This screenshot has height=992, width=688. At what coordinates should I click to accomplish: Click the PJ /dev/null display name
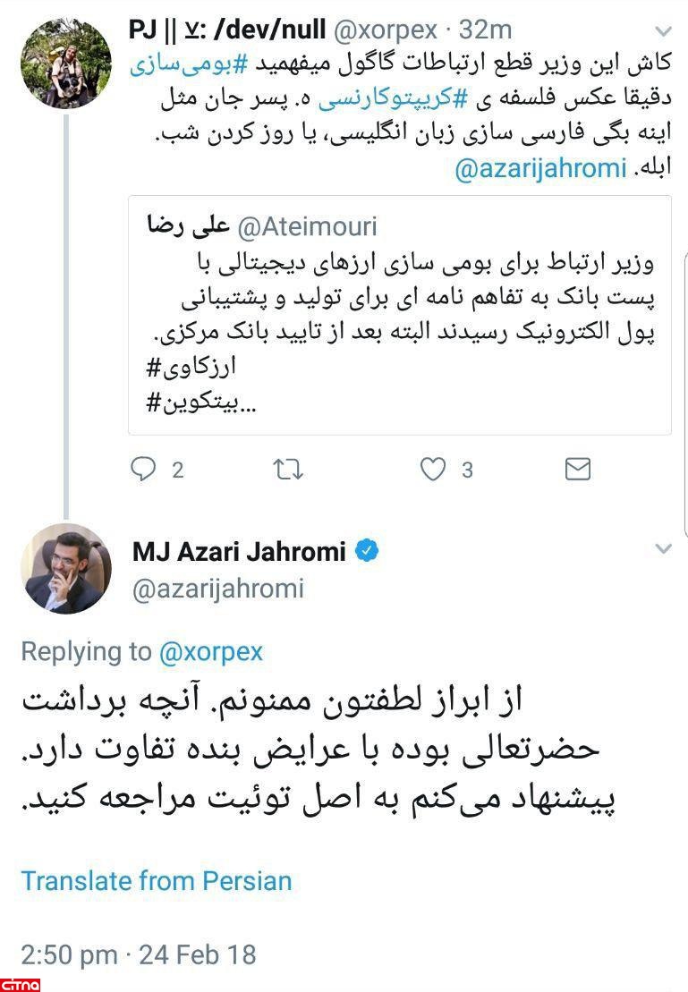(x=227, y=30)
